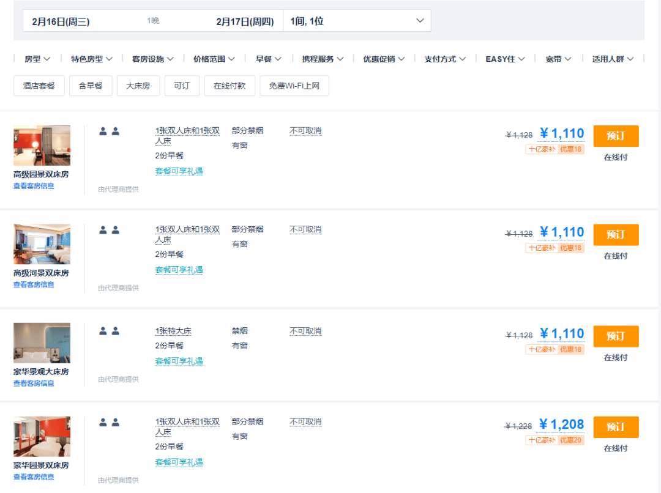Enable the 酒店套餐 filter chip

39,86
